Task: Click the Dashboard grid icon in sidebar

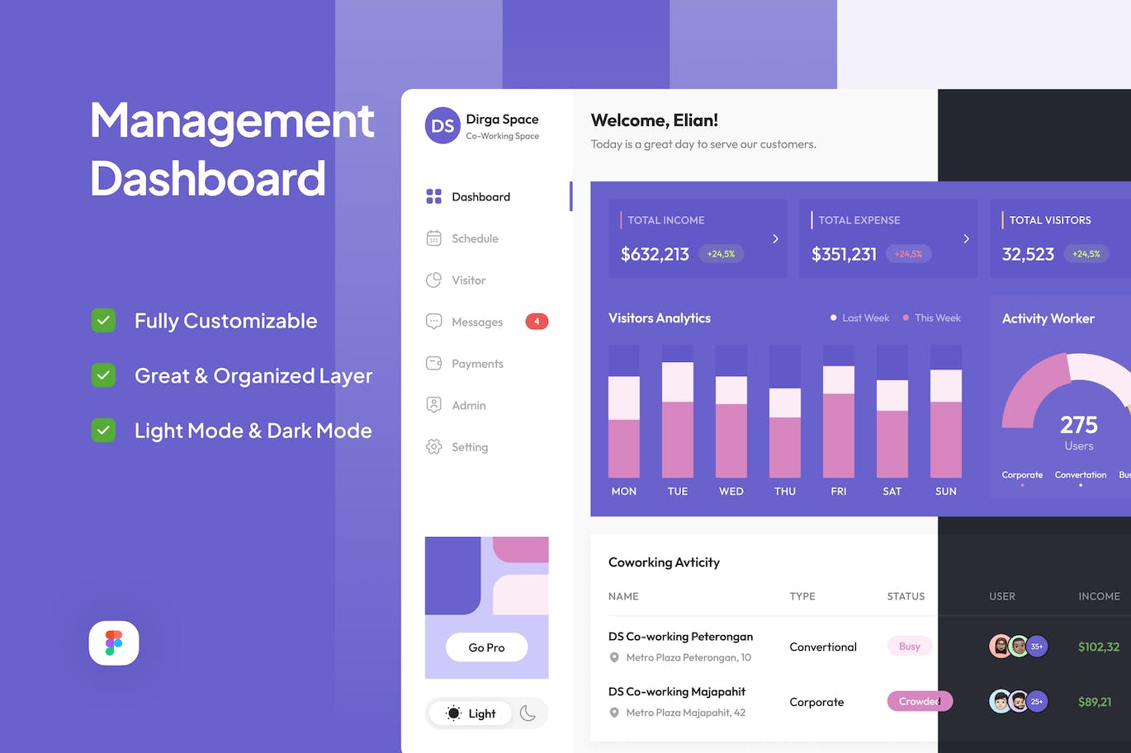Action: click(x=433, y=196)
